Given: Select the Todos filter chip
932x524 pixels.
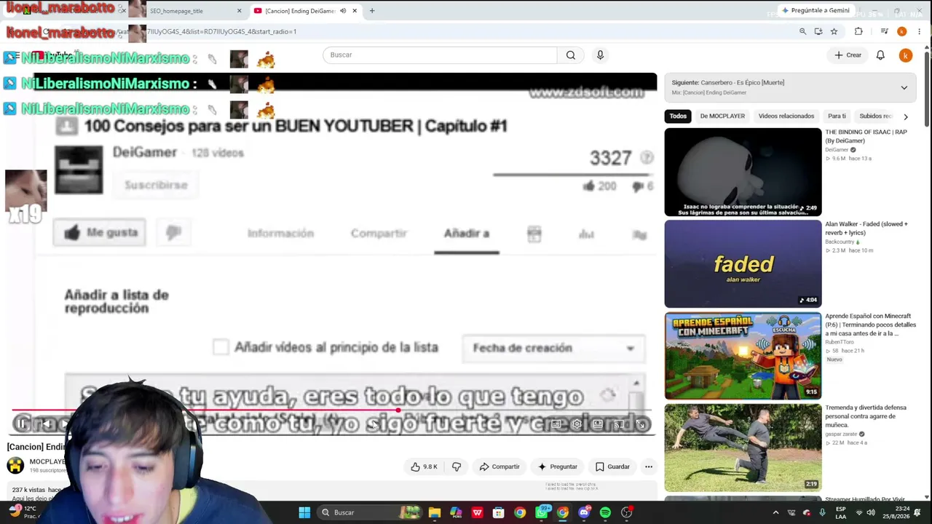Looking at the screenshot, I should [x=678, y=116].
